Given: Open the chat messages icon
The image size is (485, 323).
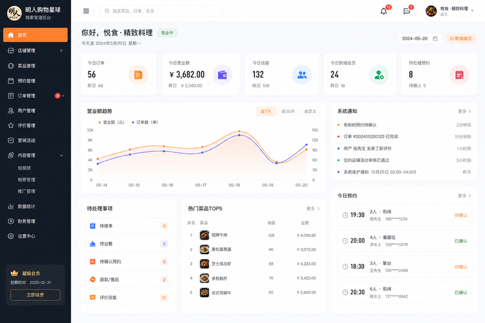Looking at the screenshot, I should [x=407, y=11].
